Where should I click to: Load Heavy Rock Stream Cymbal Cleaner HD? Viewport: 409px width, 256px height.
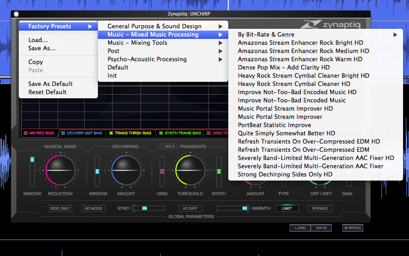click(x=316, y=84)
